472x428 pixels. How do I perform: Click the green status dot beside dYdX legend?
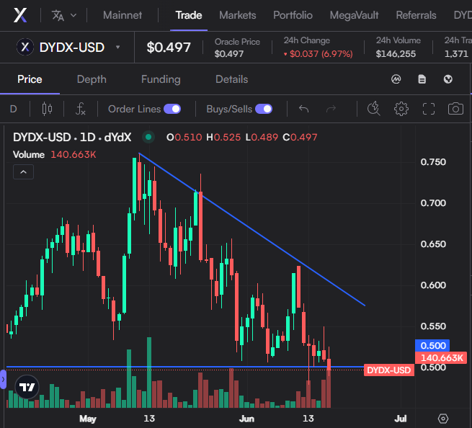[148, 137]
